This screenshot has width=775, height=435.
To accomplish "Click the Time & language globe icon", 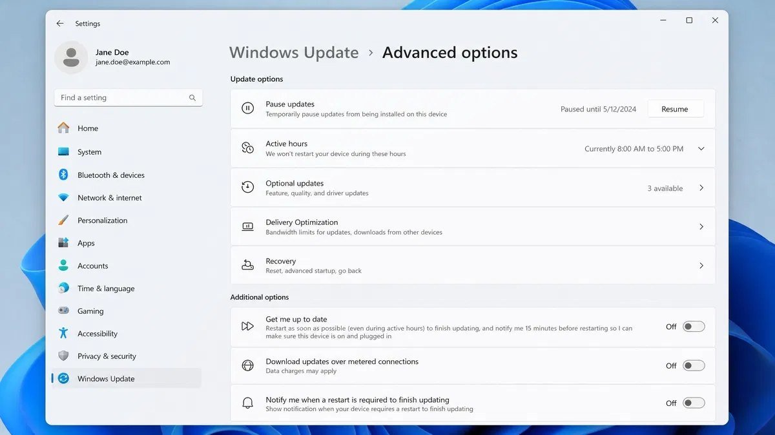I will click(x=63, y=288).
